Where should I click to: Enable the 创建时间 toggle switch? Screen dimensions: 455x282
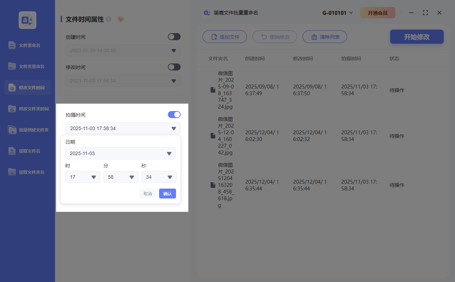coord(174,37)
